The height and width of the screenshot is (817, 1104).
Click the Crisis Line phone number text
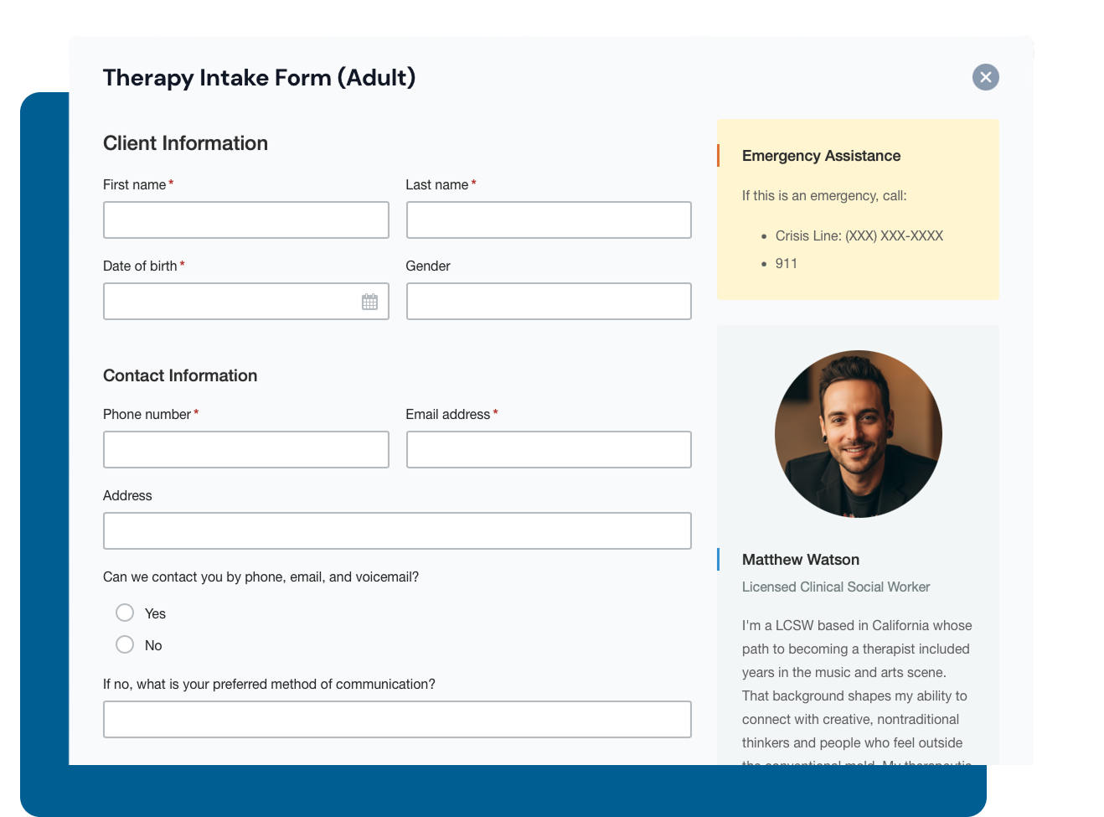tap(859, 235)
